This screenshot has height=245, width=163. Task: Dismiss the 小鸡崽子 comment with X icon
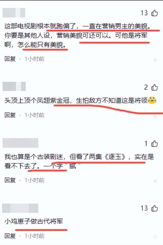tap(155, 237)
